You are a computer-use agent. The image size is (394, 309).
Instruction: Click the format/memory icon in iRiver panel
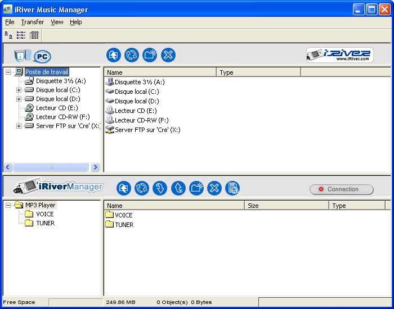232,188
